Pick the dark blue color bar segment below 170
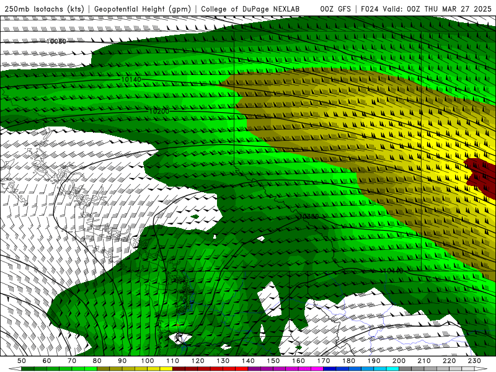The width and height of the screenshot is (496, 372). pyautogui.click(x=330, y=369)
